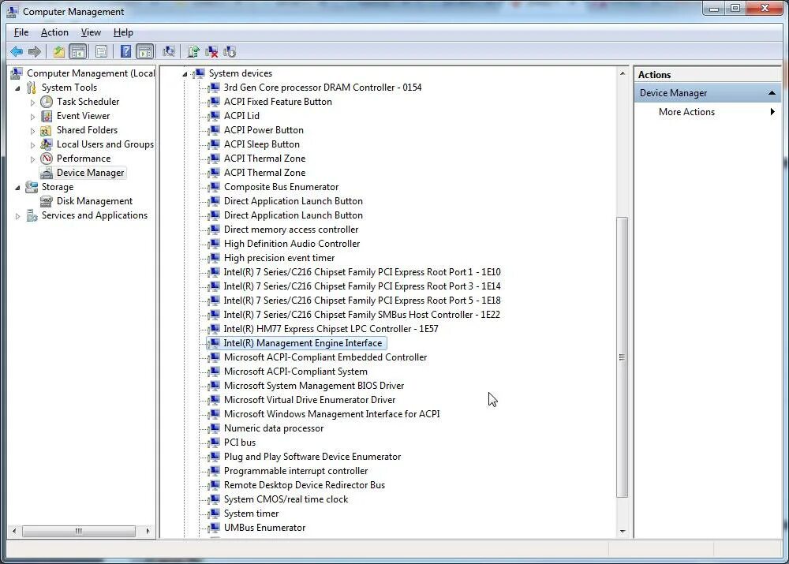Toggle the Show/Hide Console Tree button
The width and height of the screenshot is (789, 564).
coord(78,51)
